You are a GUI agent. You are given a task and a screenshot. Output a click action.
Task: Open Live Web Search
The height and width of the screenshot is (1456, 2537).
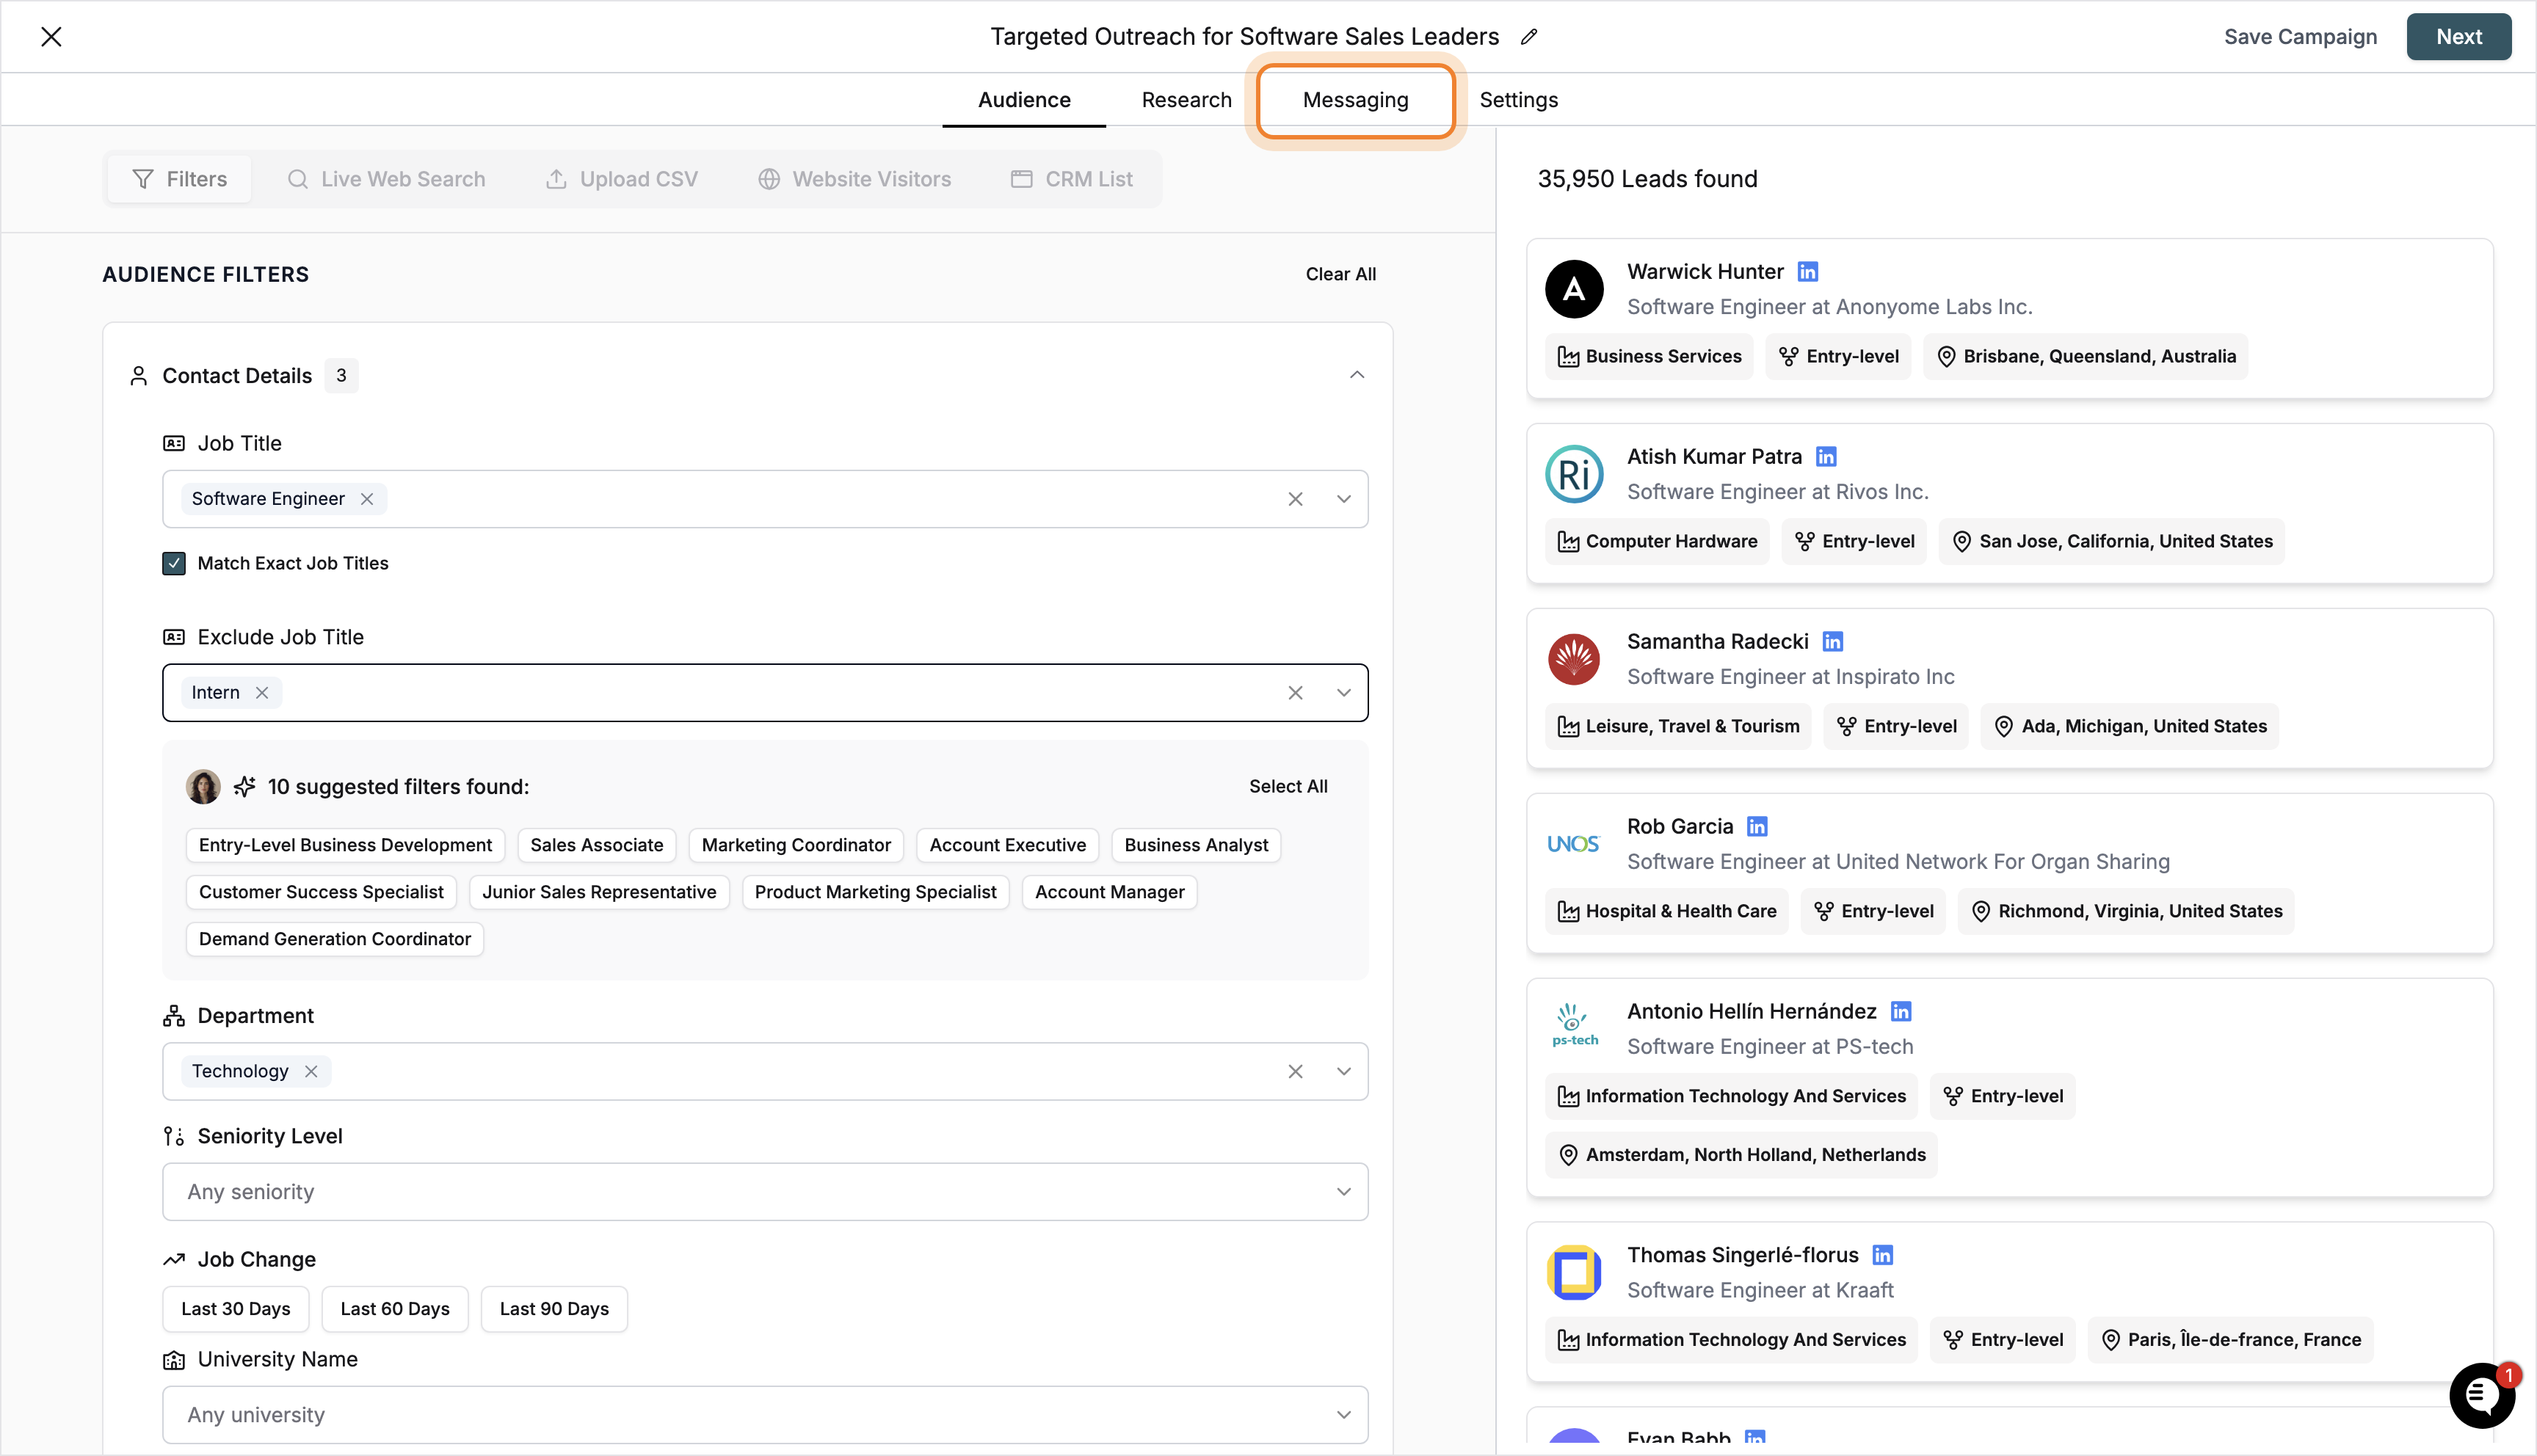[x=385, y=178]
